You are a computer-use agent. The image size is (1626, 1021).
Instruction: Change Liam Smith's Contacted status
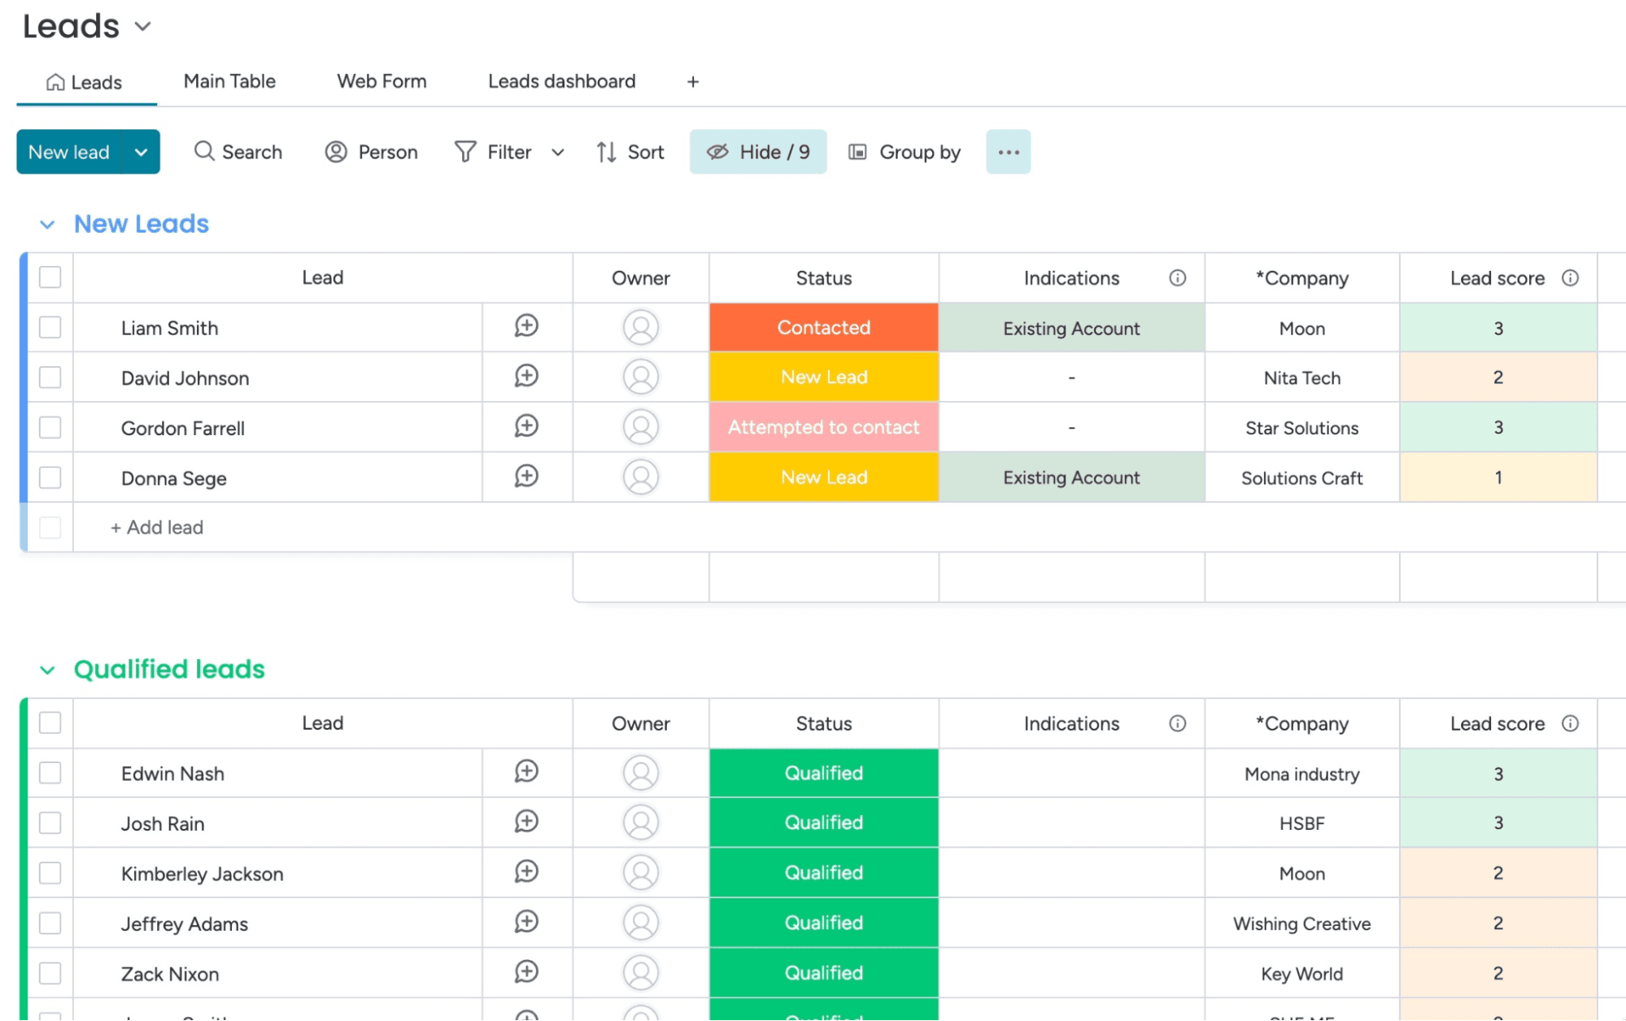[x=824, y=327]
